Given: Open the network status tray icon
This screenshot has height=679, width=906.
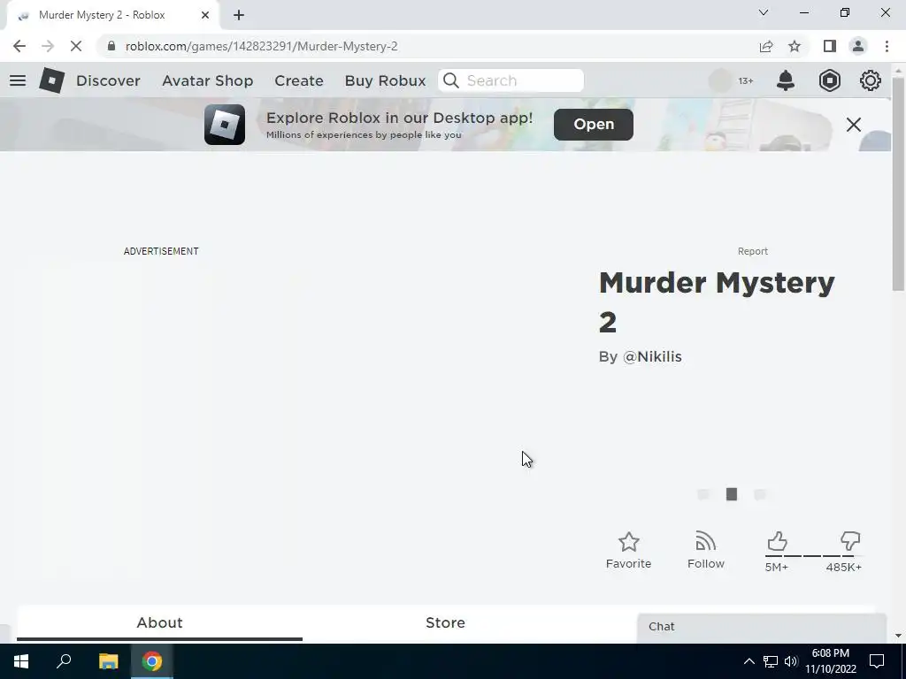Looking at the screenshot, I should click(771, 661).
